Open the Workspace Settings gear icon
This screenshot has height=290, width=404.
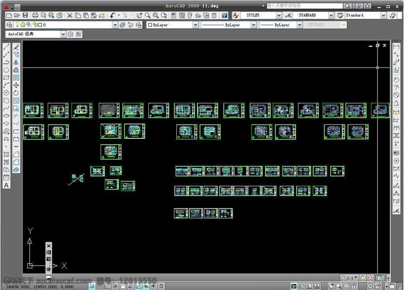[70, 34]
